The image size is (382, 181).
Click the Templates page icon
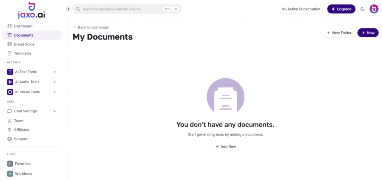point(9,53)
